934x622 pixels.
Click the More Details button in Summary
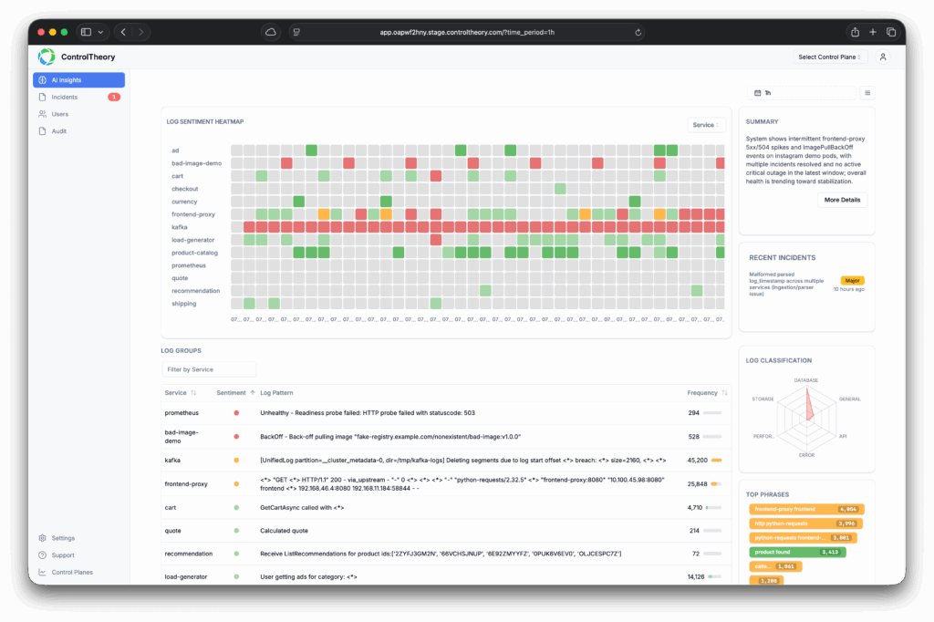(841, 200)
